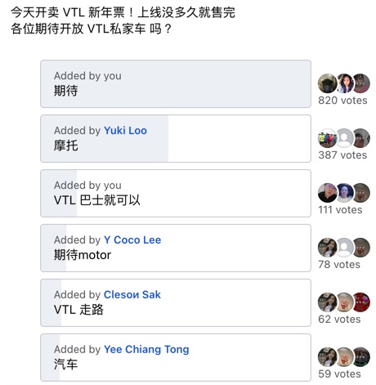Open Yuki Loo's profile link

click(x=125, y=131)
